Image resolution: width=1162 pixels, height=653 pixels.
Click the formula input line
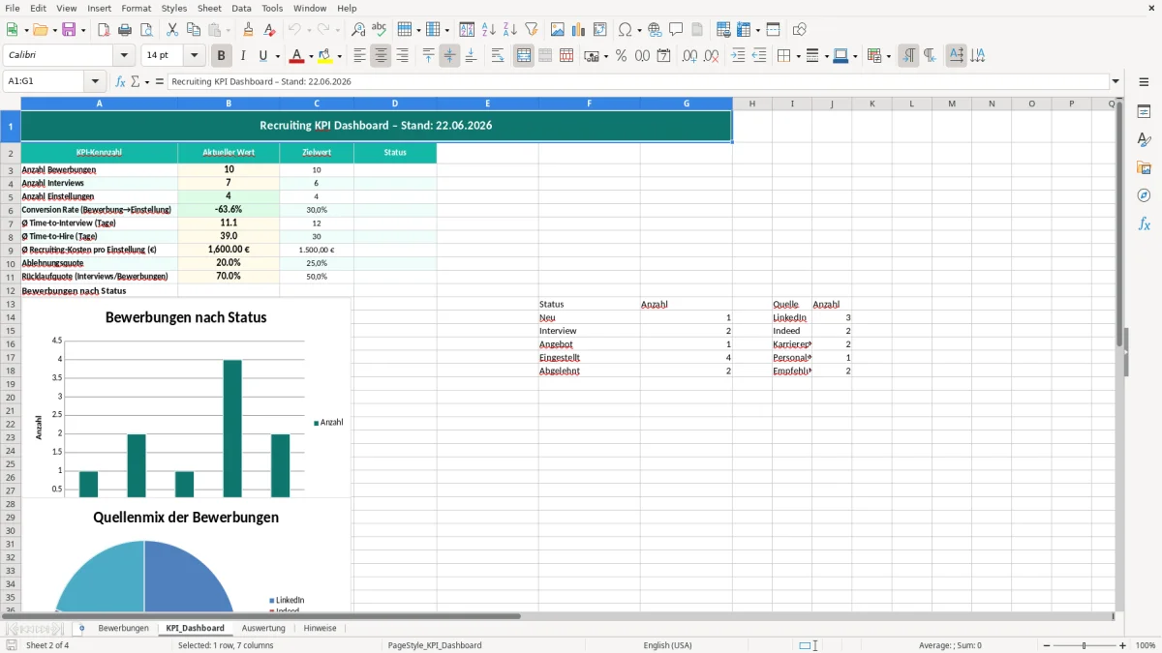[x=637, y=81]
